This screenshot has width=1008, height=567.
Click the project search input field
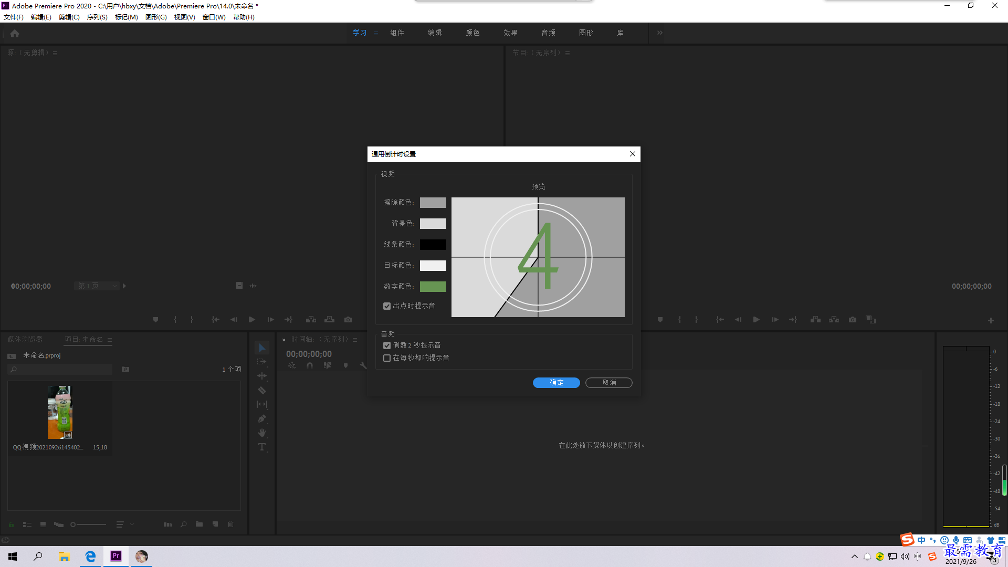coord(60,370)
